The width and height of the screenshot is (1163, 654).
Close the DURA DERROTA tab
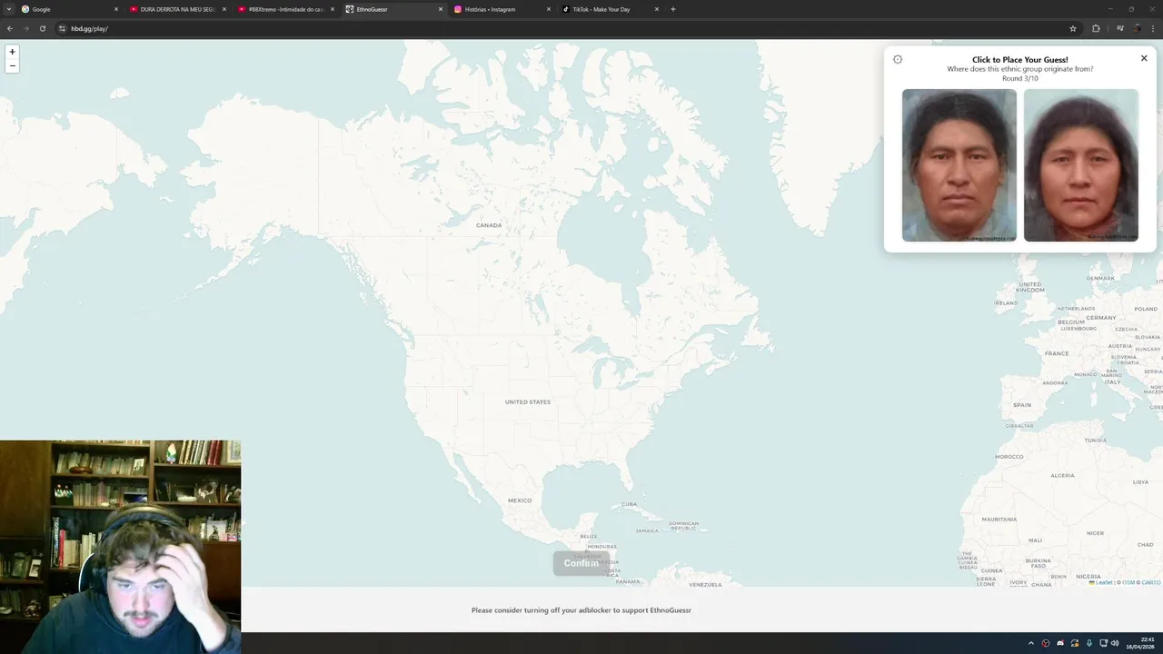pyautogui.click(x=224, y=9)
